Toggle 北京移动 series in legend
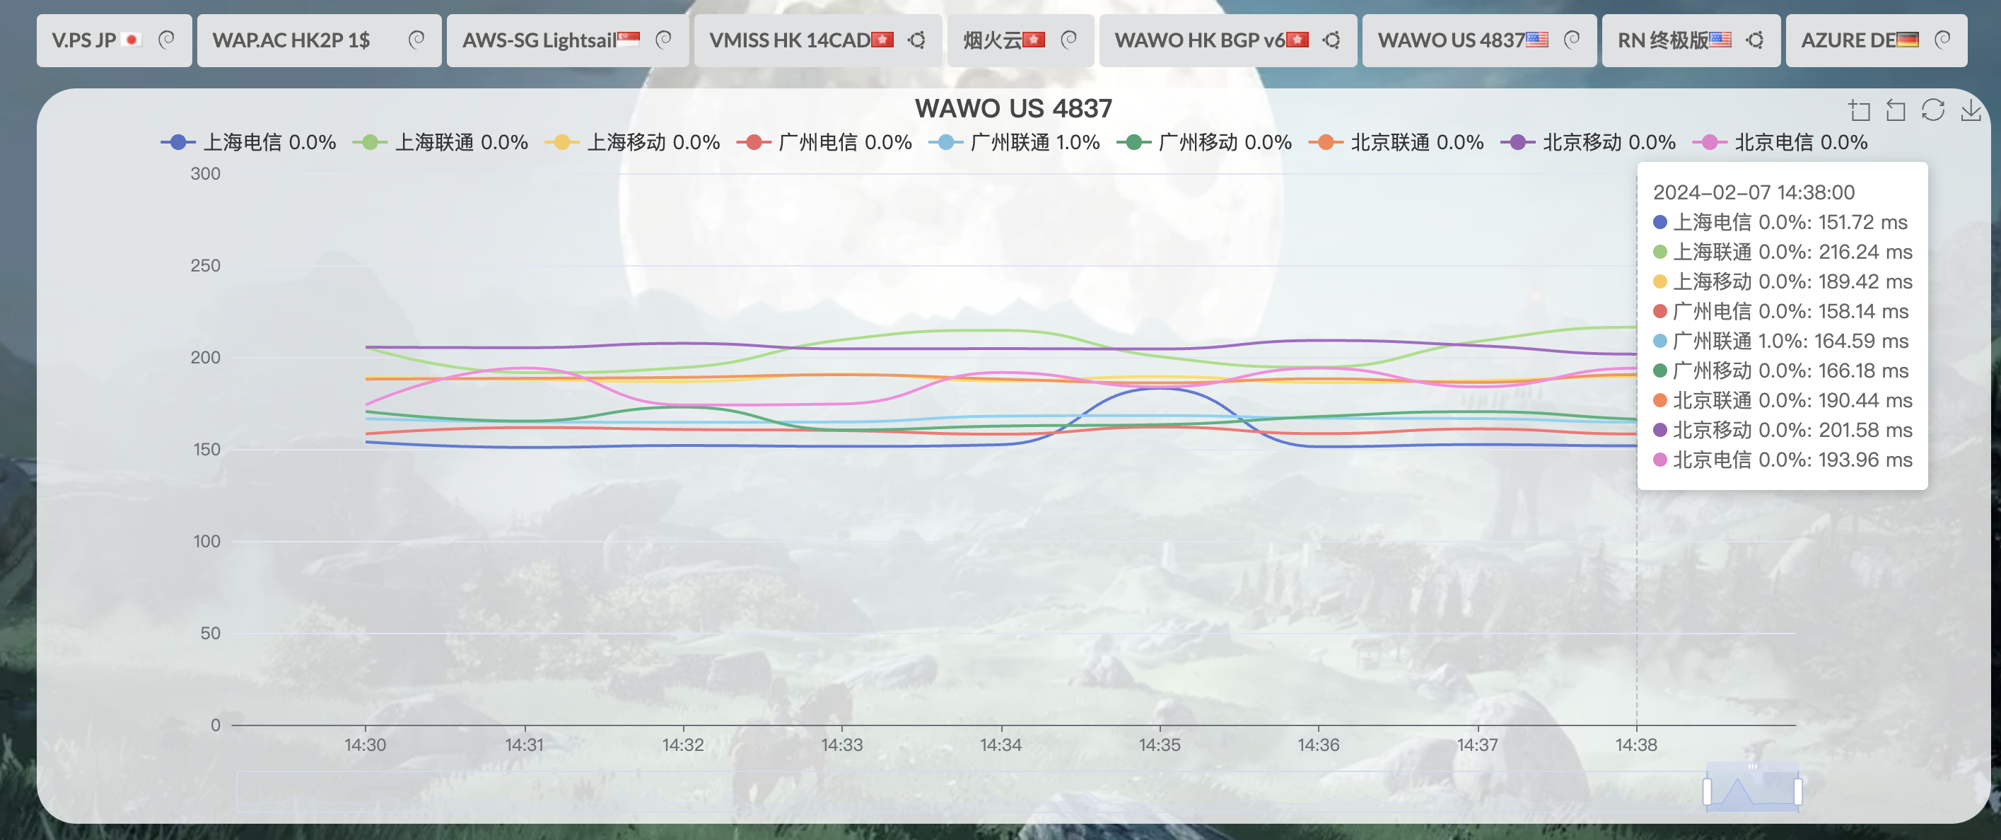This screenshot has height=840, width=2001. pos(1588,142)
